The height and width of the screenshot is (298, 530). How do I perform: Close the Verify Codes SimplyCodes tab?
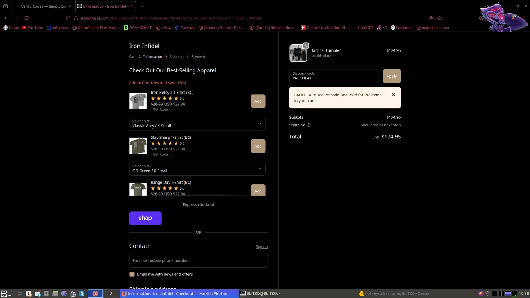69,6
